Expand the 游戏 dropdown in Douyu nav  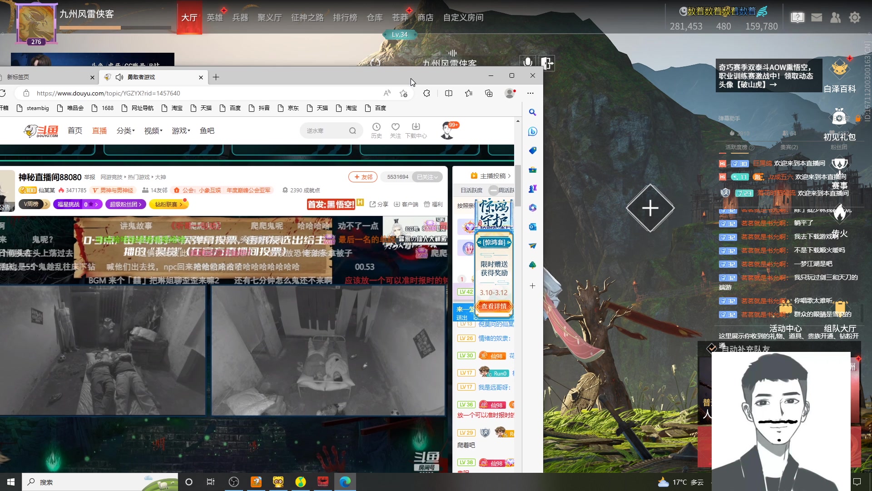181,130
